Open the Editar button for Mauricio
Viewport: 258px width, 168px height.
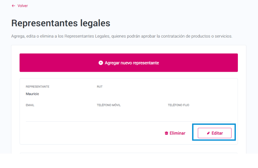pos(215,133)
